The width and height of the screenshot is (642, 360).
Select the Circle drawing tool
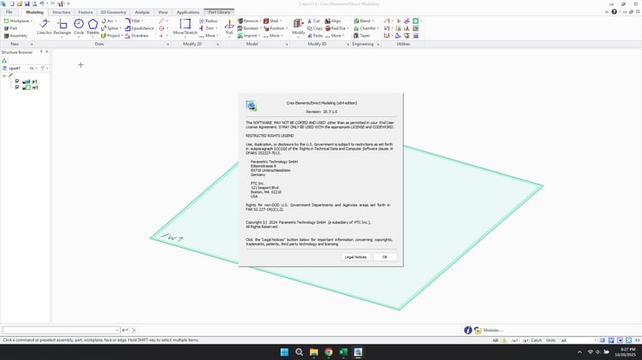(79, 27)
